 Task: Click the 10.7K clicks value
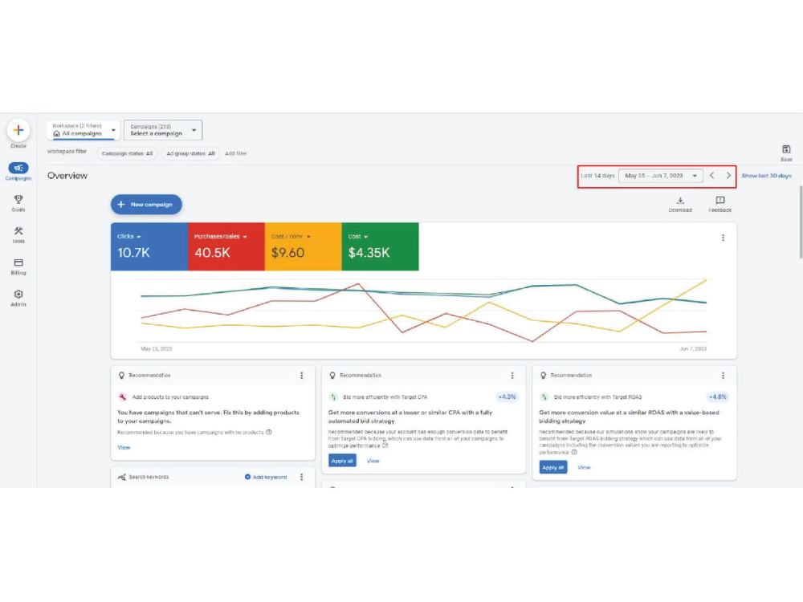pos(133,252)
